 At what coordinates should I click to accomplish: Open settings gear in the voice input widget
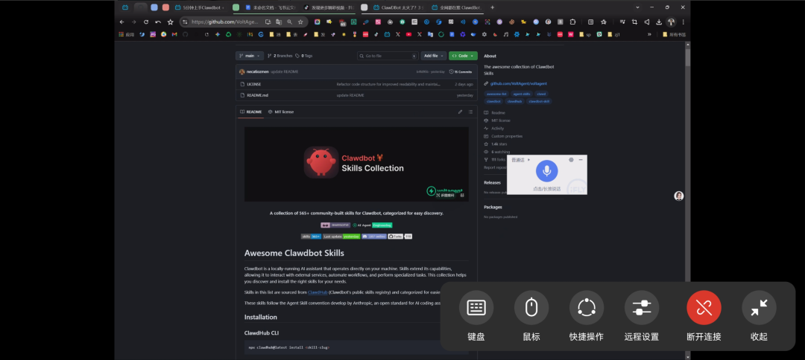572,160
